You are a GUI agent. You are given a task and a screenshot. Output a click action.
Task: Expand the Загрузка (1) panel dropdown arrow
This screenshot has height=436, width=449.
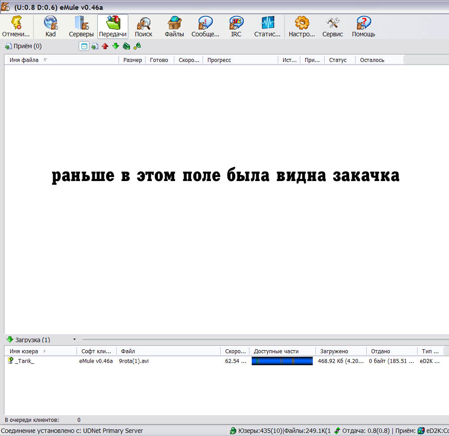[x=74, y=340]
